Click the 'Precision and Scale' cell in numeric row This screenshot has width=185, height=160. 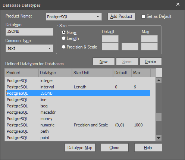tap(91, 125)
